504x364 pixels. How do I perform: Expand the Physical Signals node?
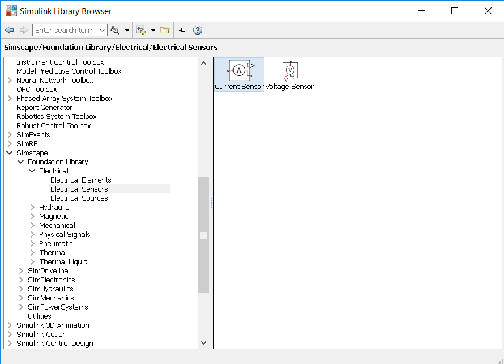(x=32, y=234)
